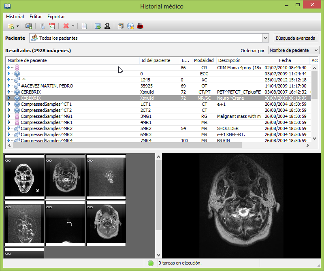
Task: Click the green status indicator in status bar
Action: click(x=151, y=263)
